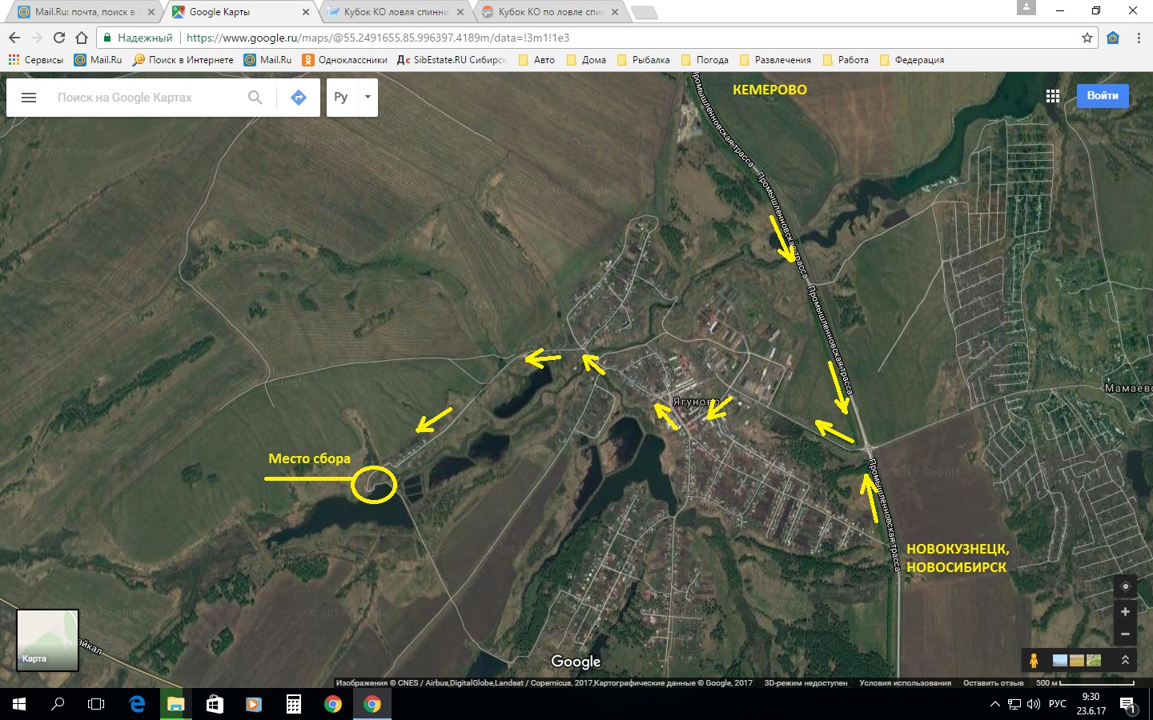This screenshot has width=1153, height=720.
Task: Bookmark this page with the star icon
Action: tap(1087, 38)
